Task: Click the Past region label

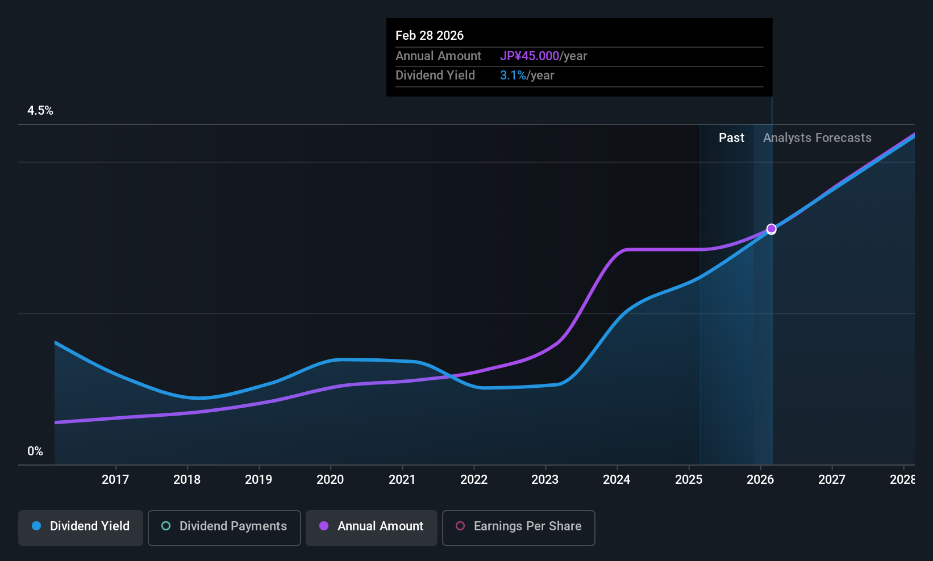Action: pos(731,138)
